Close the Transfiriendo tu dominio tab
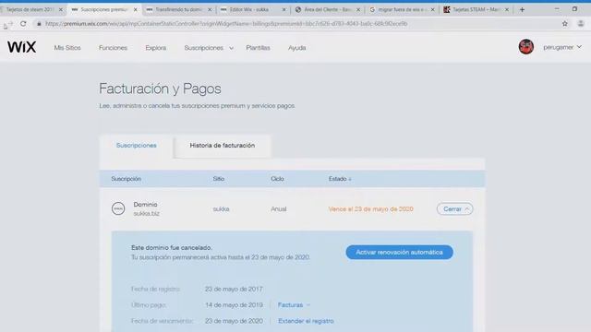 click(x=210, y=9)
